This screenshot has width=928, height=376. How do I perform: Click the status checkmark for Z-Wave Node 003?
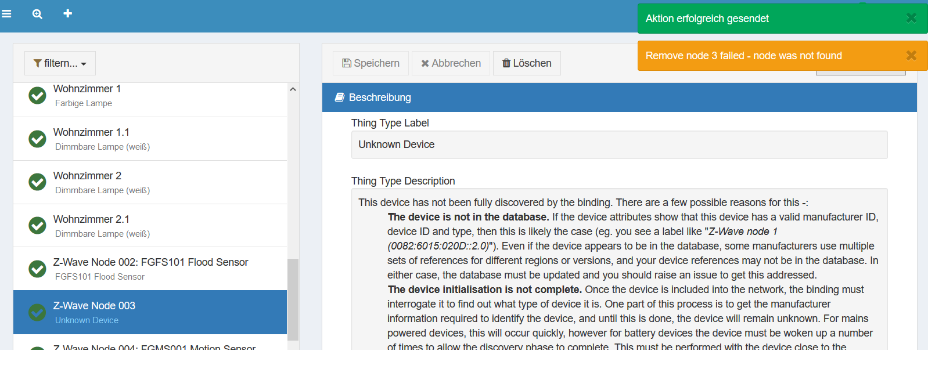click(x=38, y=312)
